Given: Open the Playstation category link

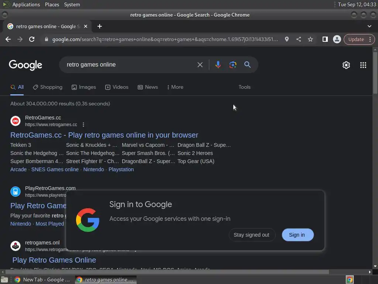Looking at the screenshot, I should point(121,169).
